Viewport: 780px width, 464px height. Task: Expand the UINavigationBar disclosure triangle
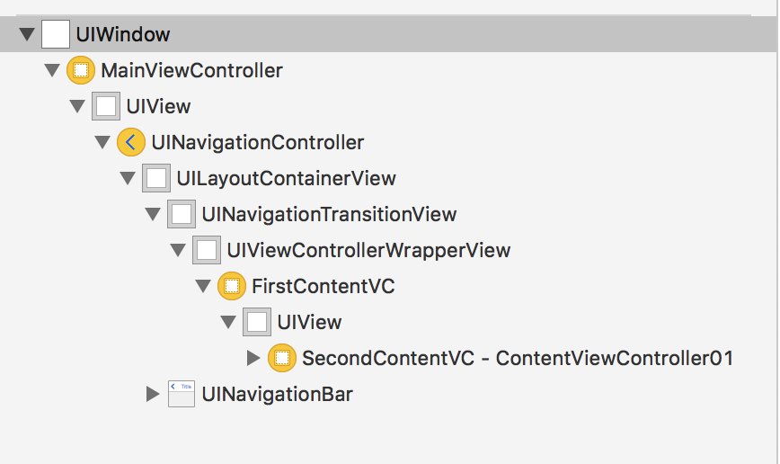click(153, 394)
